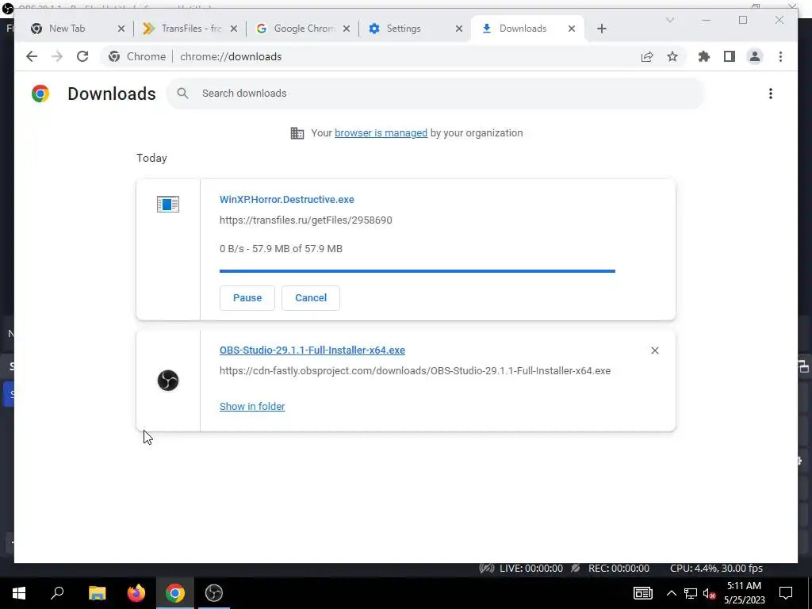Pause the WinXP.Horror.Destructive.exe download
The image size is (812, 609).
click(x=247, y=298)
